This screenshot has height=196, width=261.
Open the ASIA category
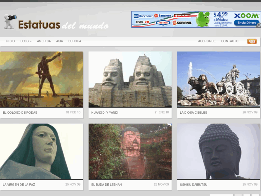60,41
